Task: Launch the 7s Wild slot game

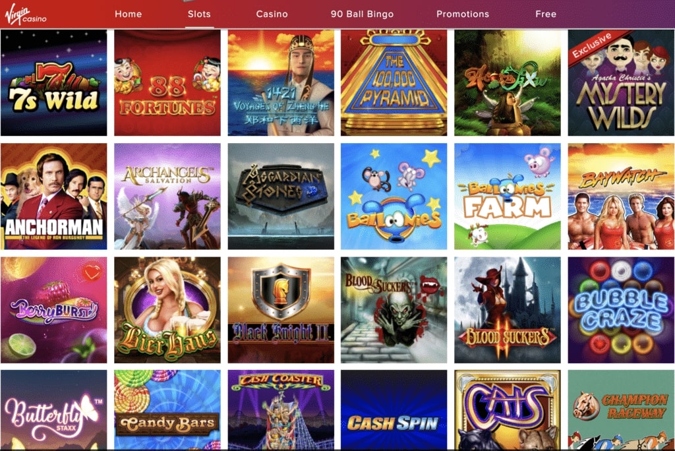Action: click(54, 82)
